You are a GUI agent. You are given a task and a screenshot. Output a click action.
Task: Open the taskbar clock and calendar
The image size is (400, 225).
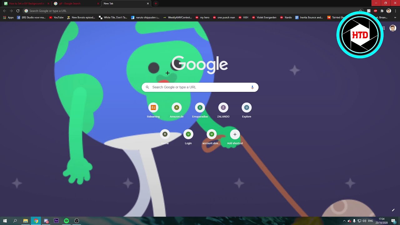pos(382,221)
